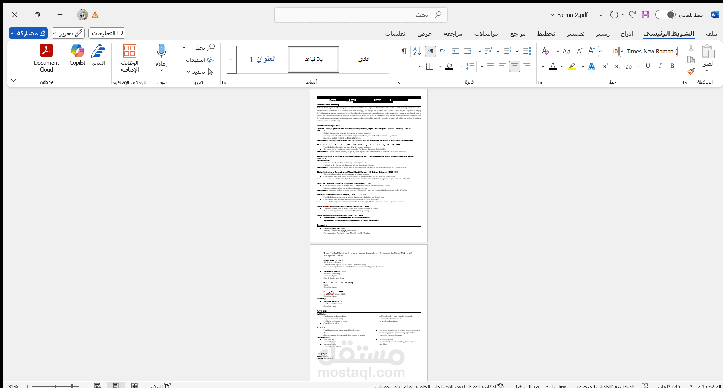This screenshot has height=388, width=723.
Task: Launch the Editor (المحرر) checker
Action: coord(98,55)
